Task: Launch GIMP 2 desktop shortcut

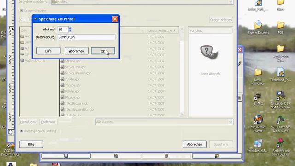Action: [x=258, y=99]
